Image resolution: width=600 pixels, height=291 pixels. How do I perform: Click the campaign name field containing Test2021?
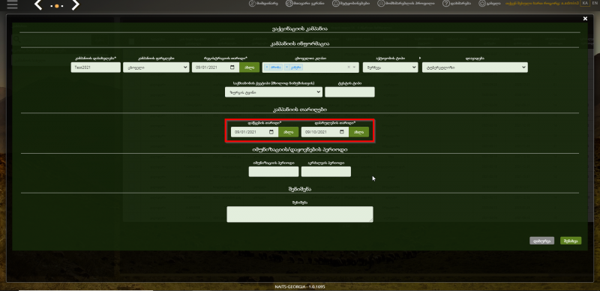coord(96,67)
